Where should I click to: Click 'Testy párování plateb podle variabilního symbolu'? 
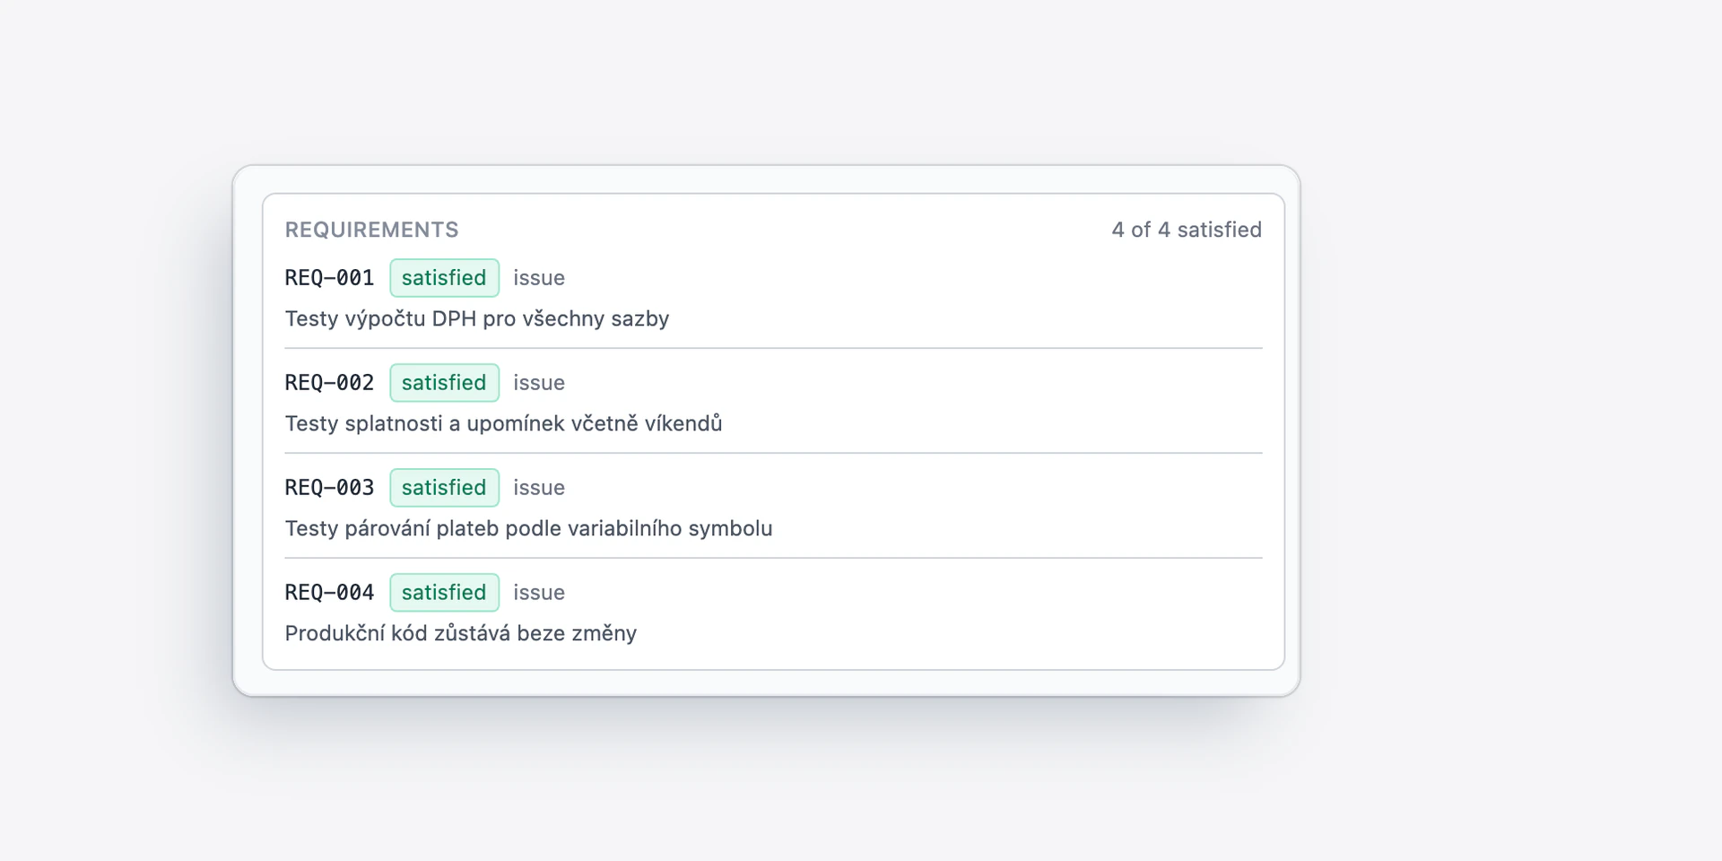click(x=528, y=528)
